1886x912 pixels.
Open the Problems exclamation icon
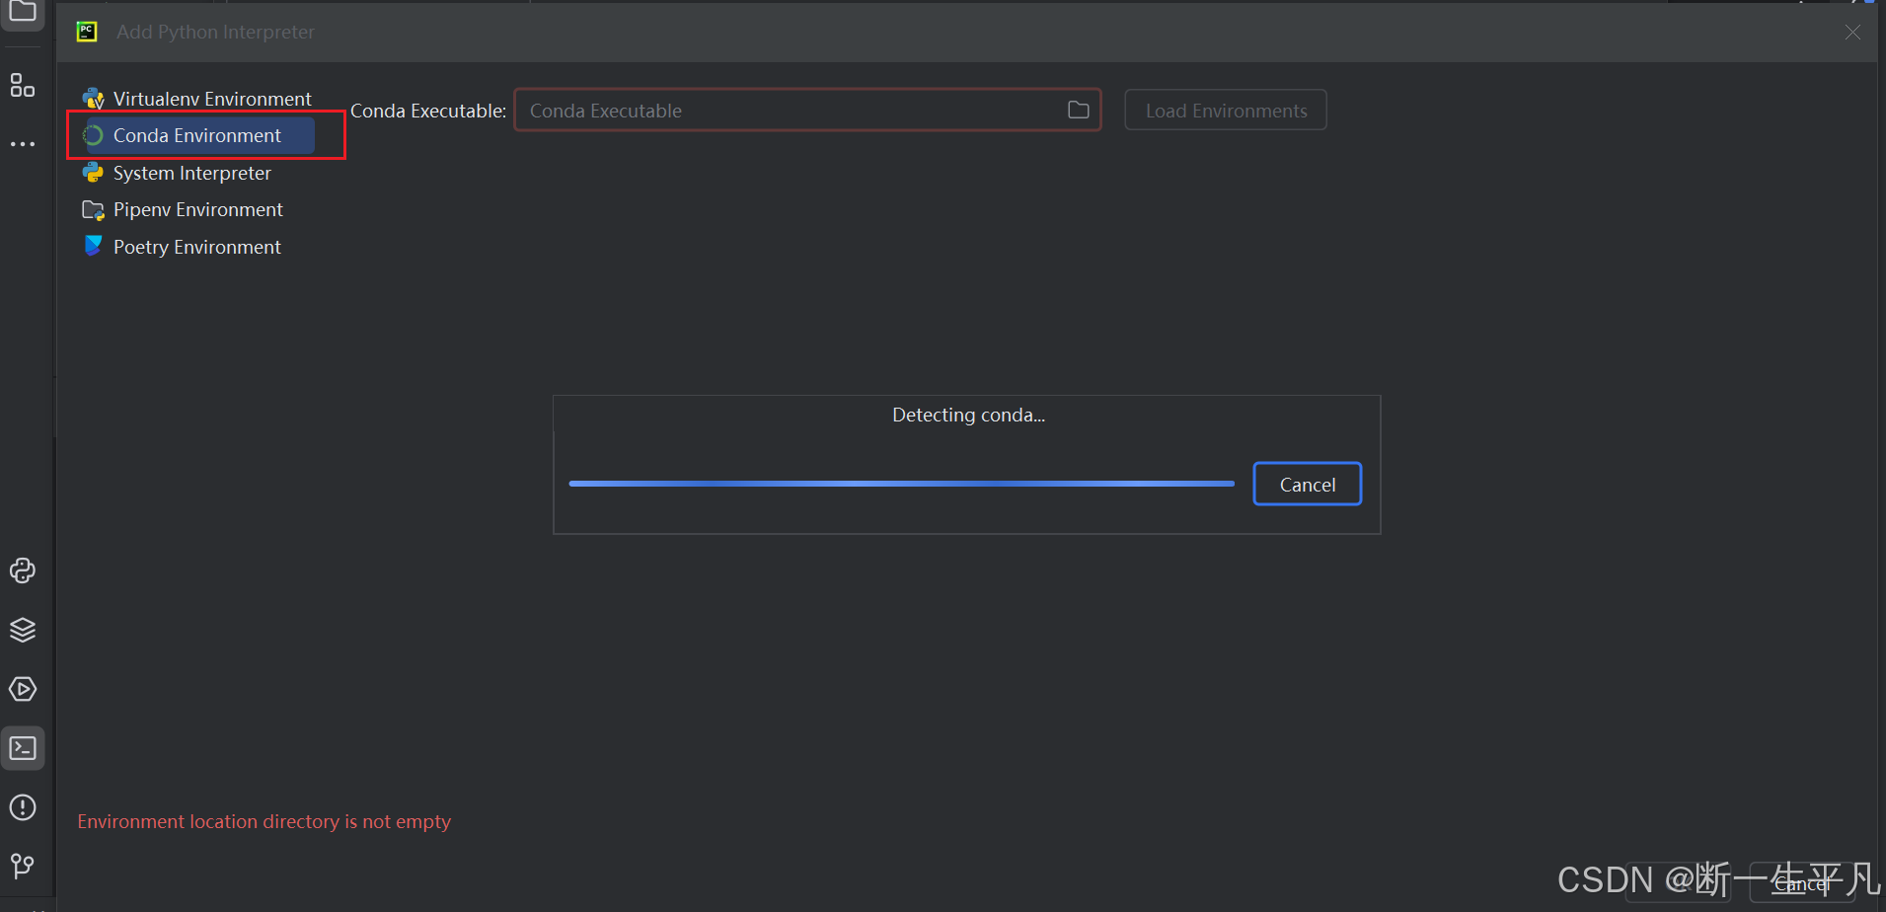point(22,807)
